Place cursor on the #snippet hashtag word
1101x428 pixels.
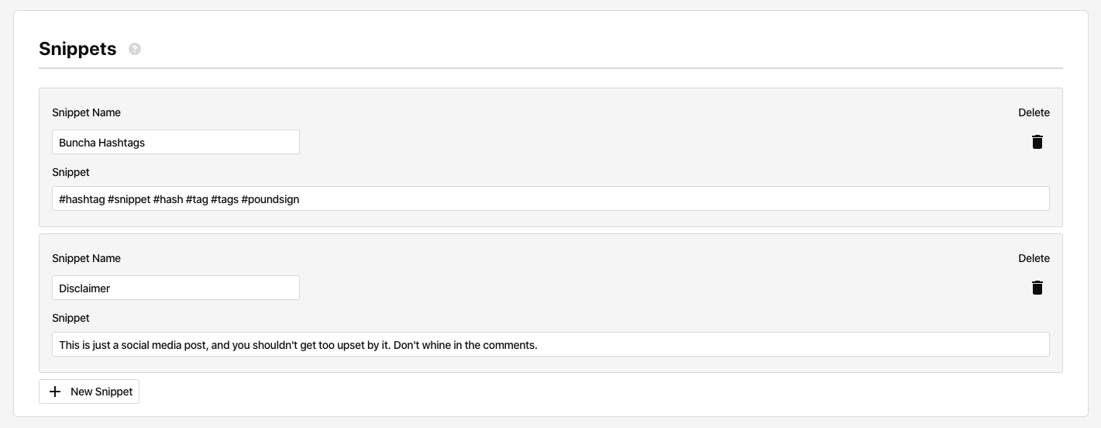129,199
